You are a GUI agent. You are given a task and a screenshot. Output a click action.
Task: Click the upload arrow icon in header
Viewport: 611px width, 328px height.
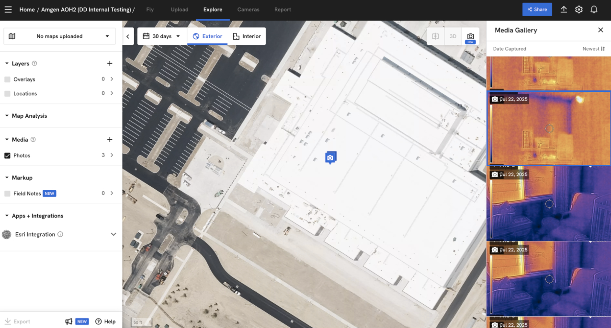point(564,10)
